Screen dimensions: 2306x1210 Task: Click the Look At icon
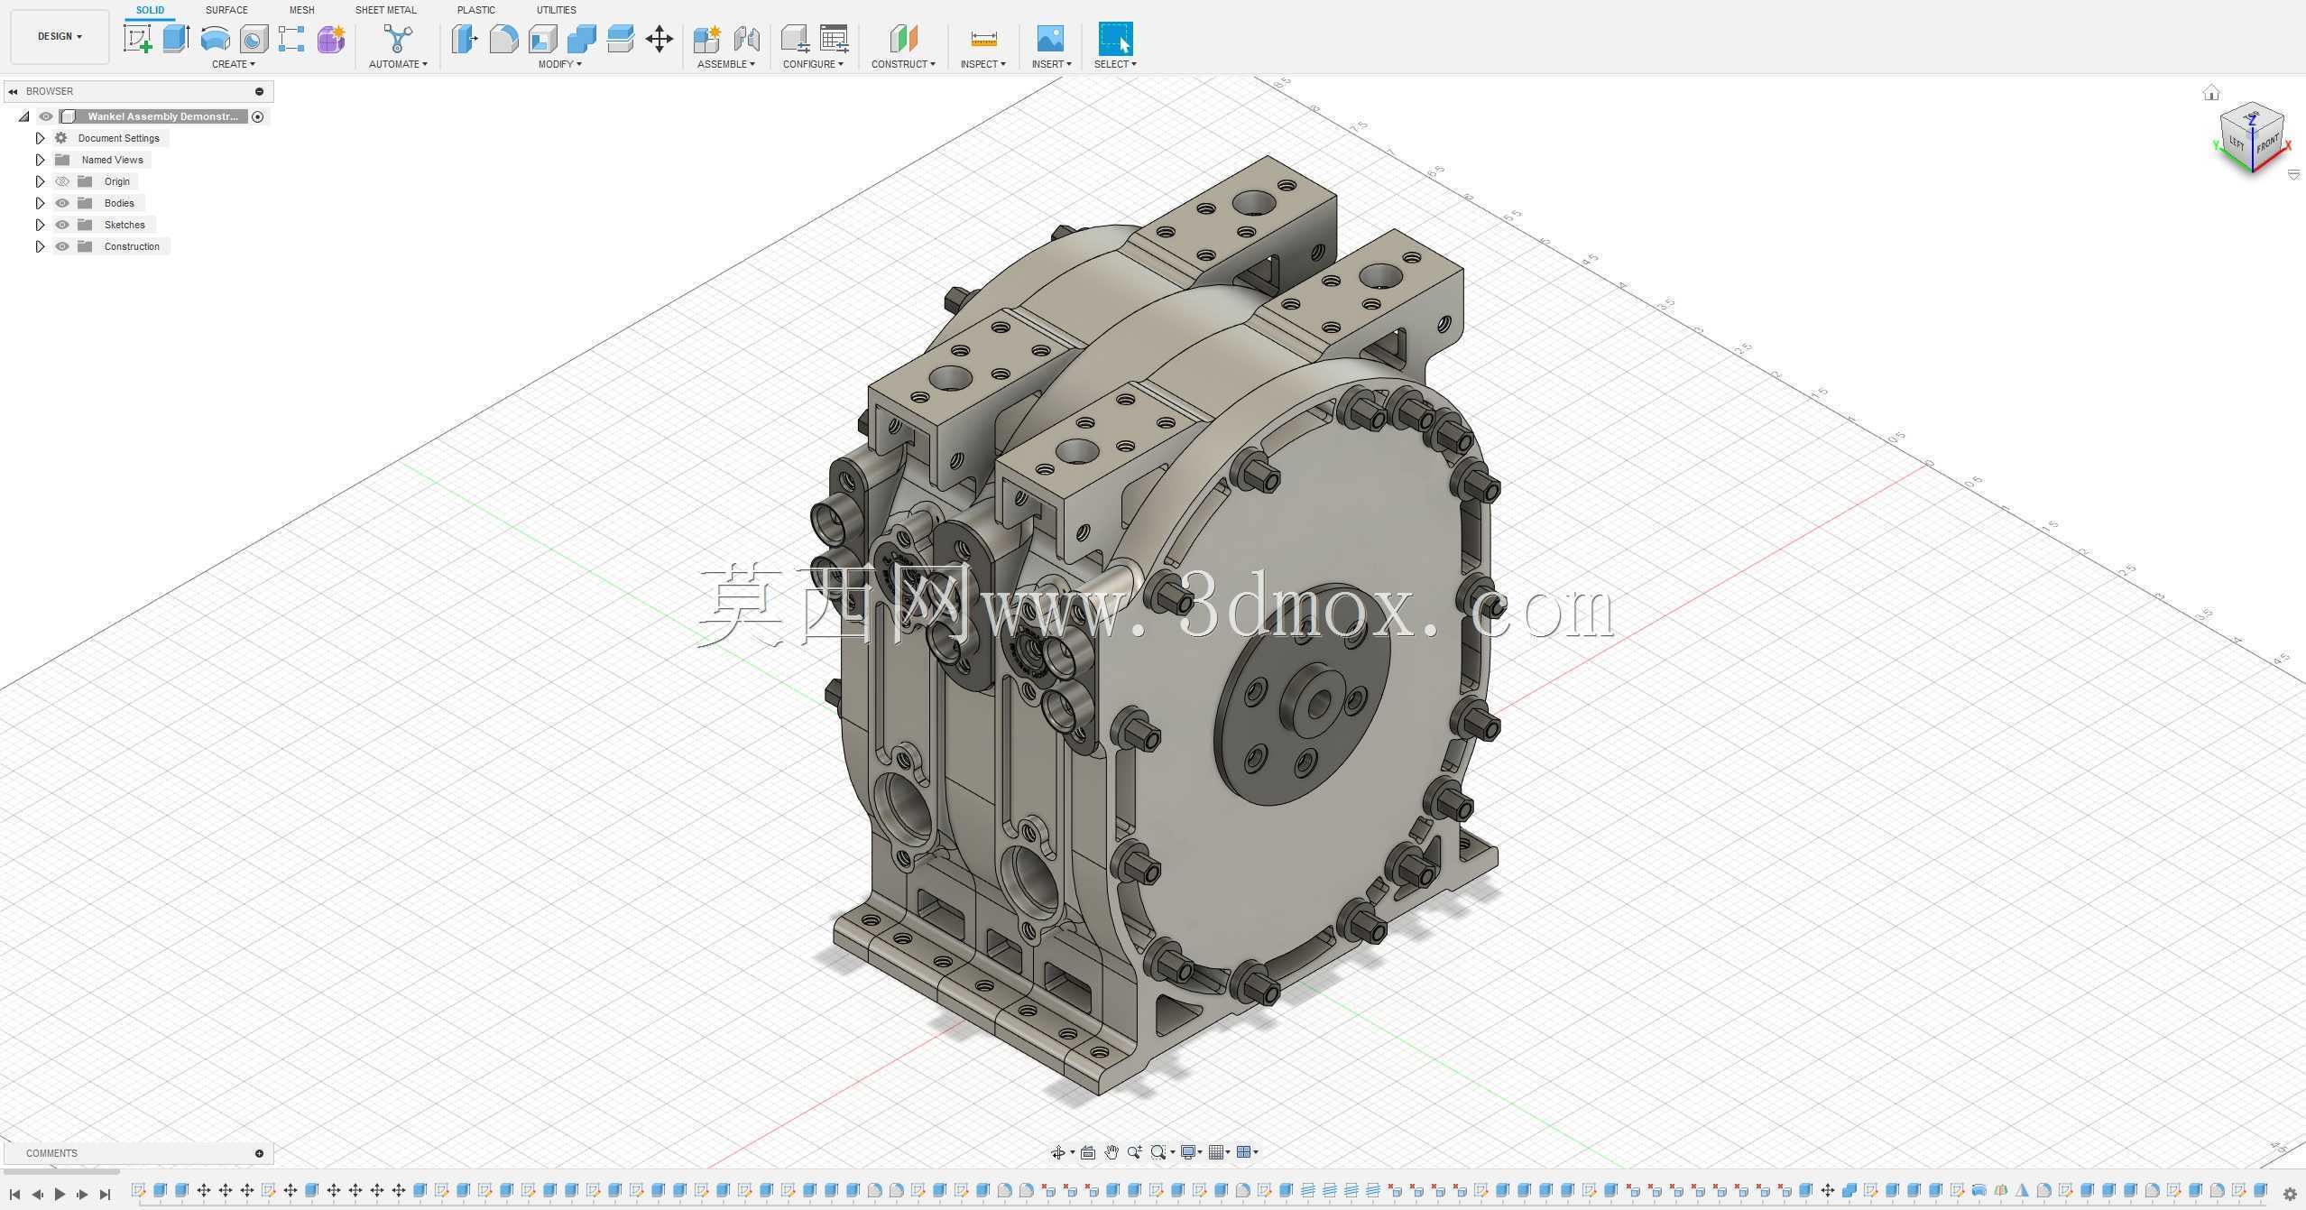click(x=1088, y=1152)
